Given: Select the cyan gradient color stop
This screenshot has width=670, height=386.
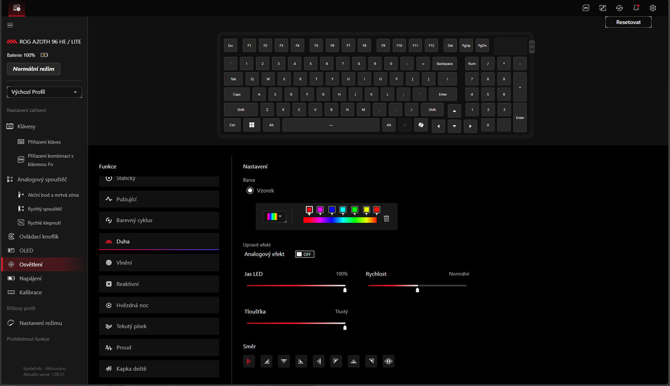Looking at the screenshot, I should [343, 210].
